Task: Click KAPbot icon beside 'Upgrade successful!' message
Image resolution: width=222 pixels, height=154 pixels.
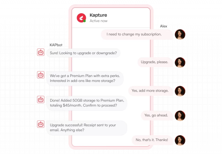Action: (41, 124)
